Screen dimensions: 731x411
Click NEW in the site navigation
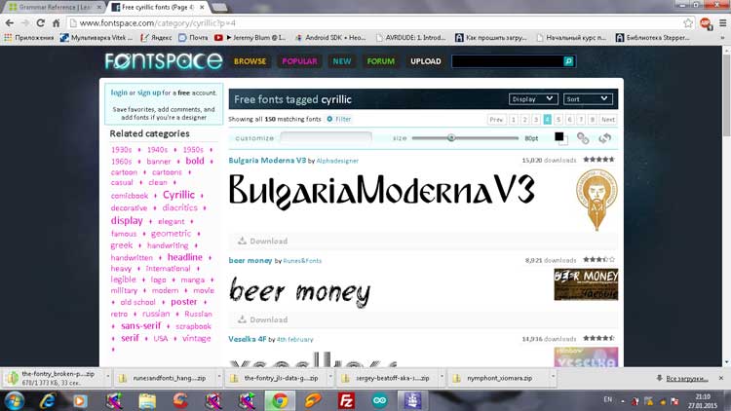(x=342, y=61)
